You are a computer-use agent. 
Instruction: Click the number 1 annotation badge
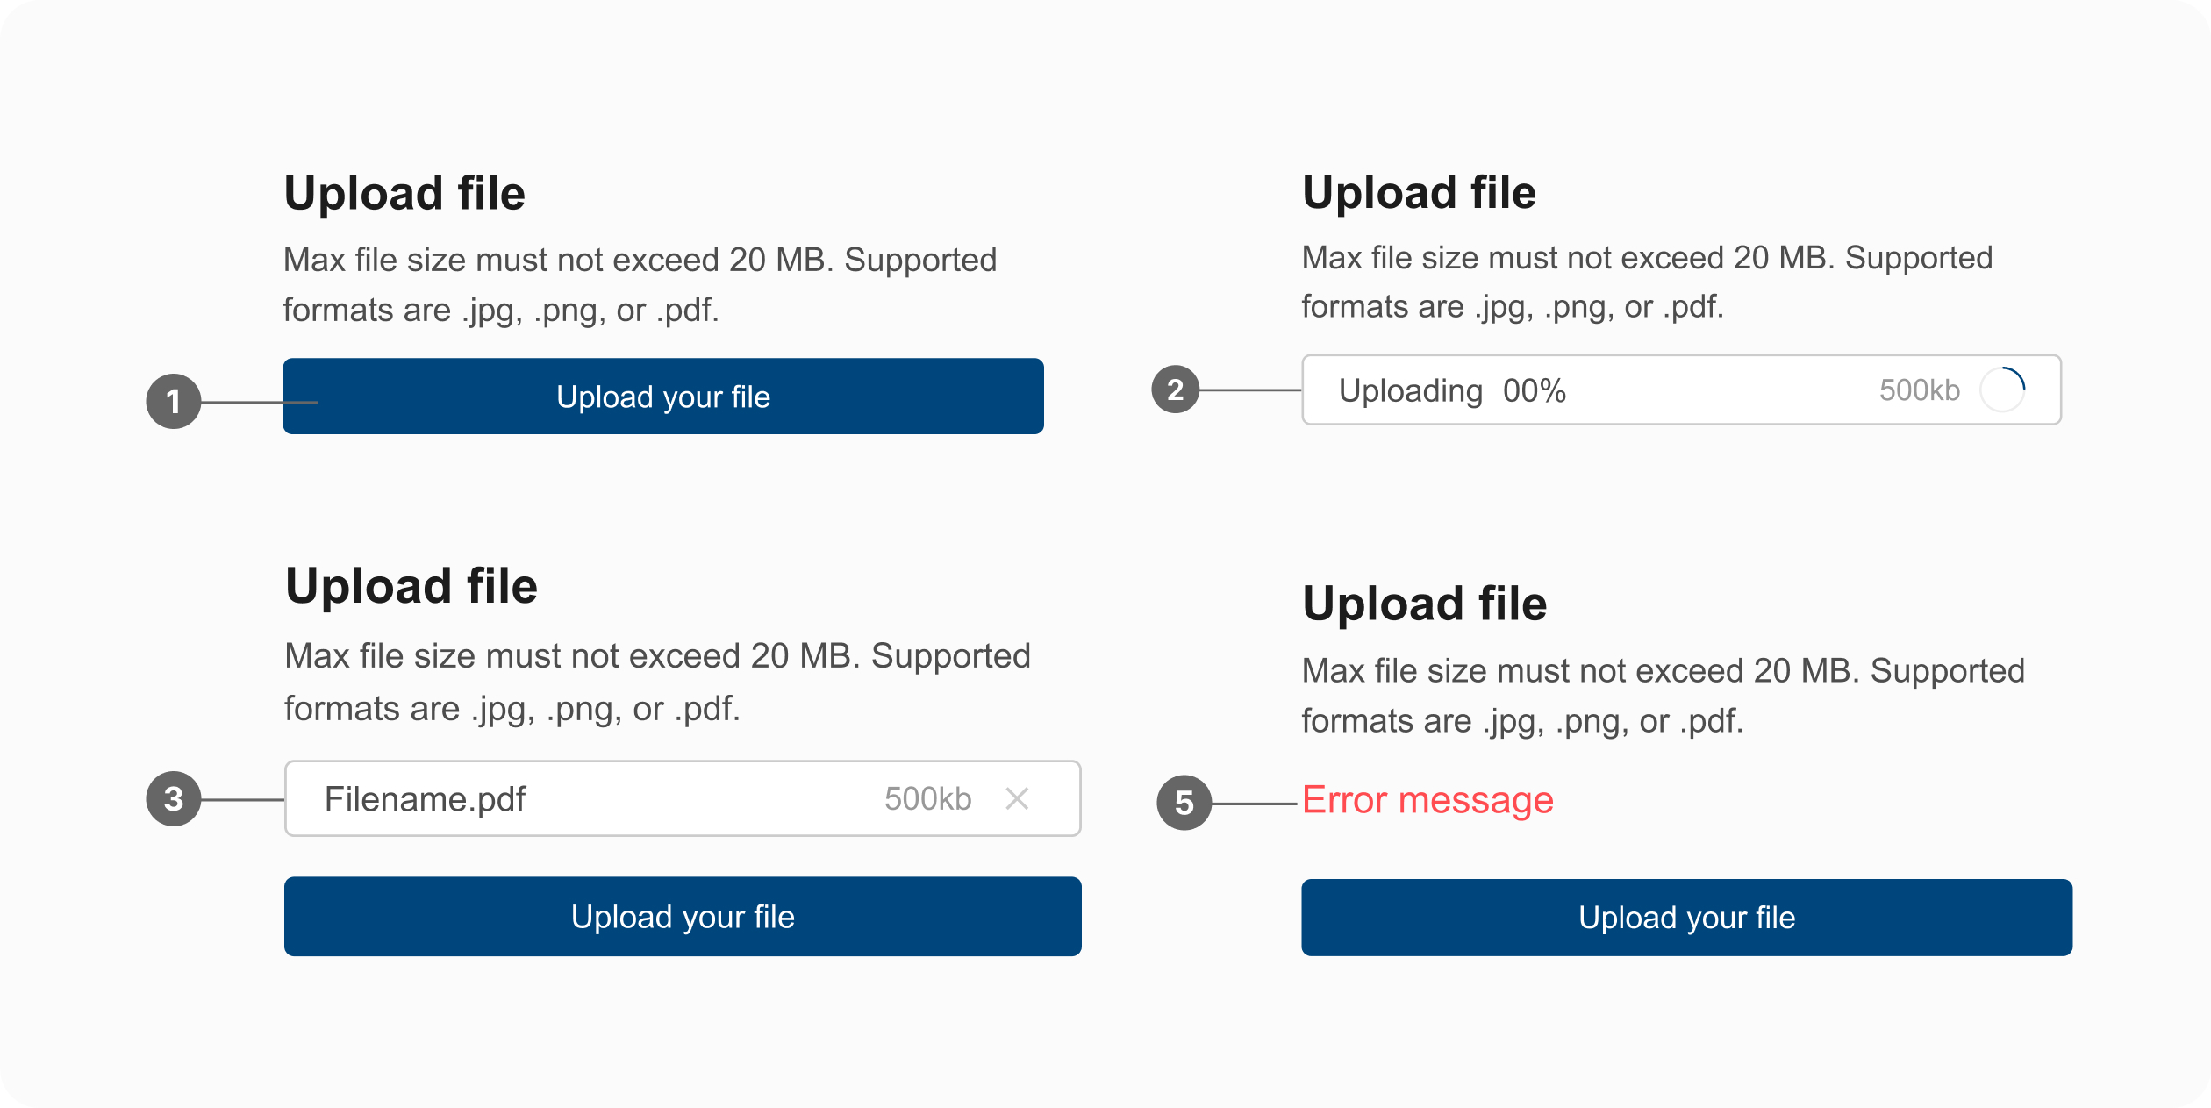point(174,402)
